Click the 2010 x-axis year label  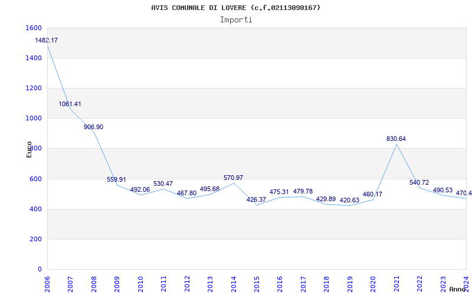pos(140,283)
